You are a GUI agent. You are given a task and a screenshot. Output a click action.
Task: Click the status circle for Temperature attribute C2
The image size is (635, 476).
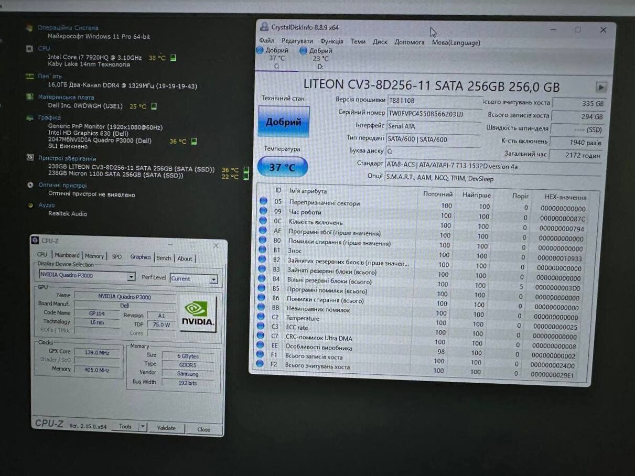coord(261,317)
